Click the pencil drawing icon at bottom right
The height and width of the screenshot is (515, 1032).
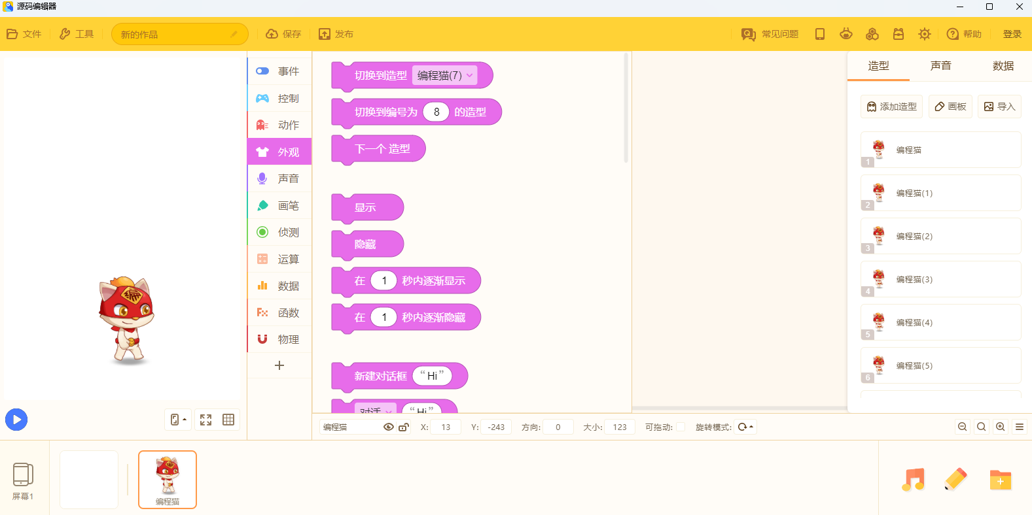[x=956, y=480]
